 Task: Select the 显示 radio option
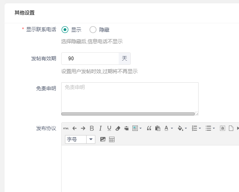click(x=65, y=30)
